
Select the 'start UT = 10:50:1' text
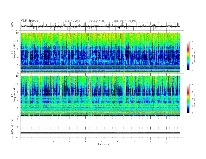point(126,21)
